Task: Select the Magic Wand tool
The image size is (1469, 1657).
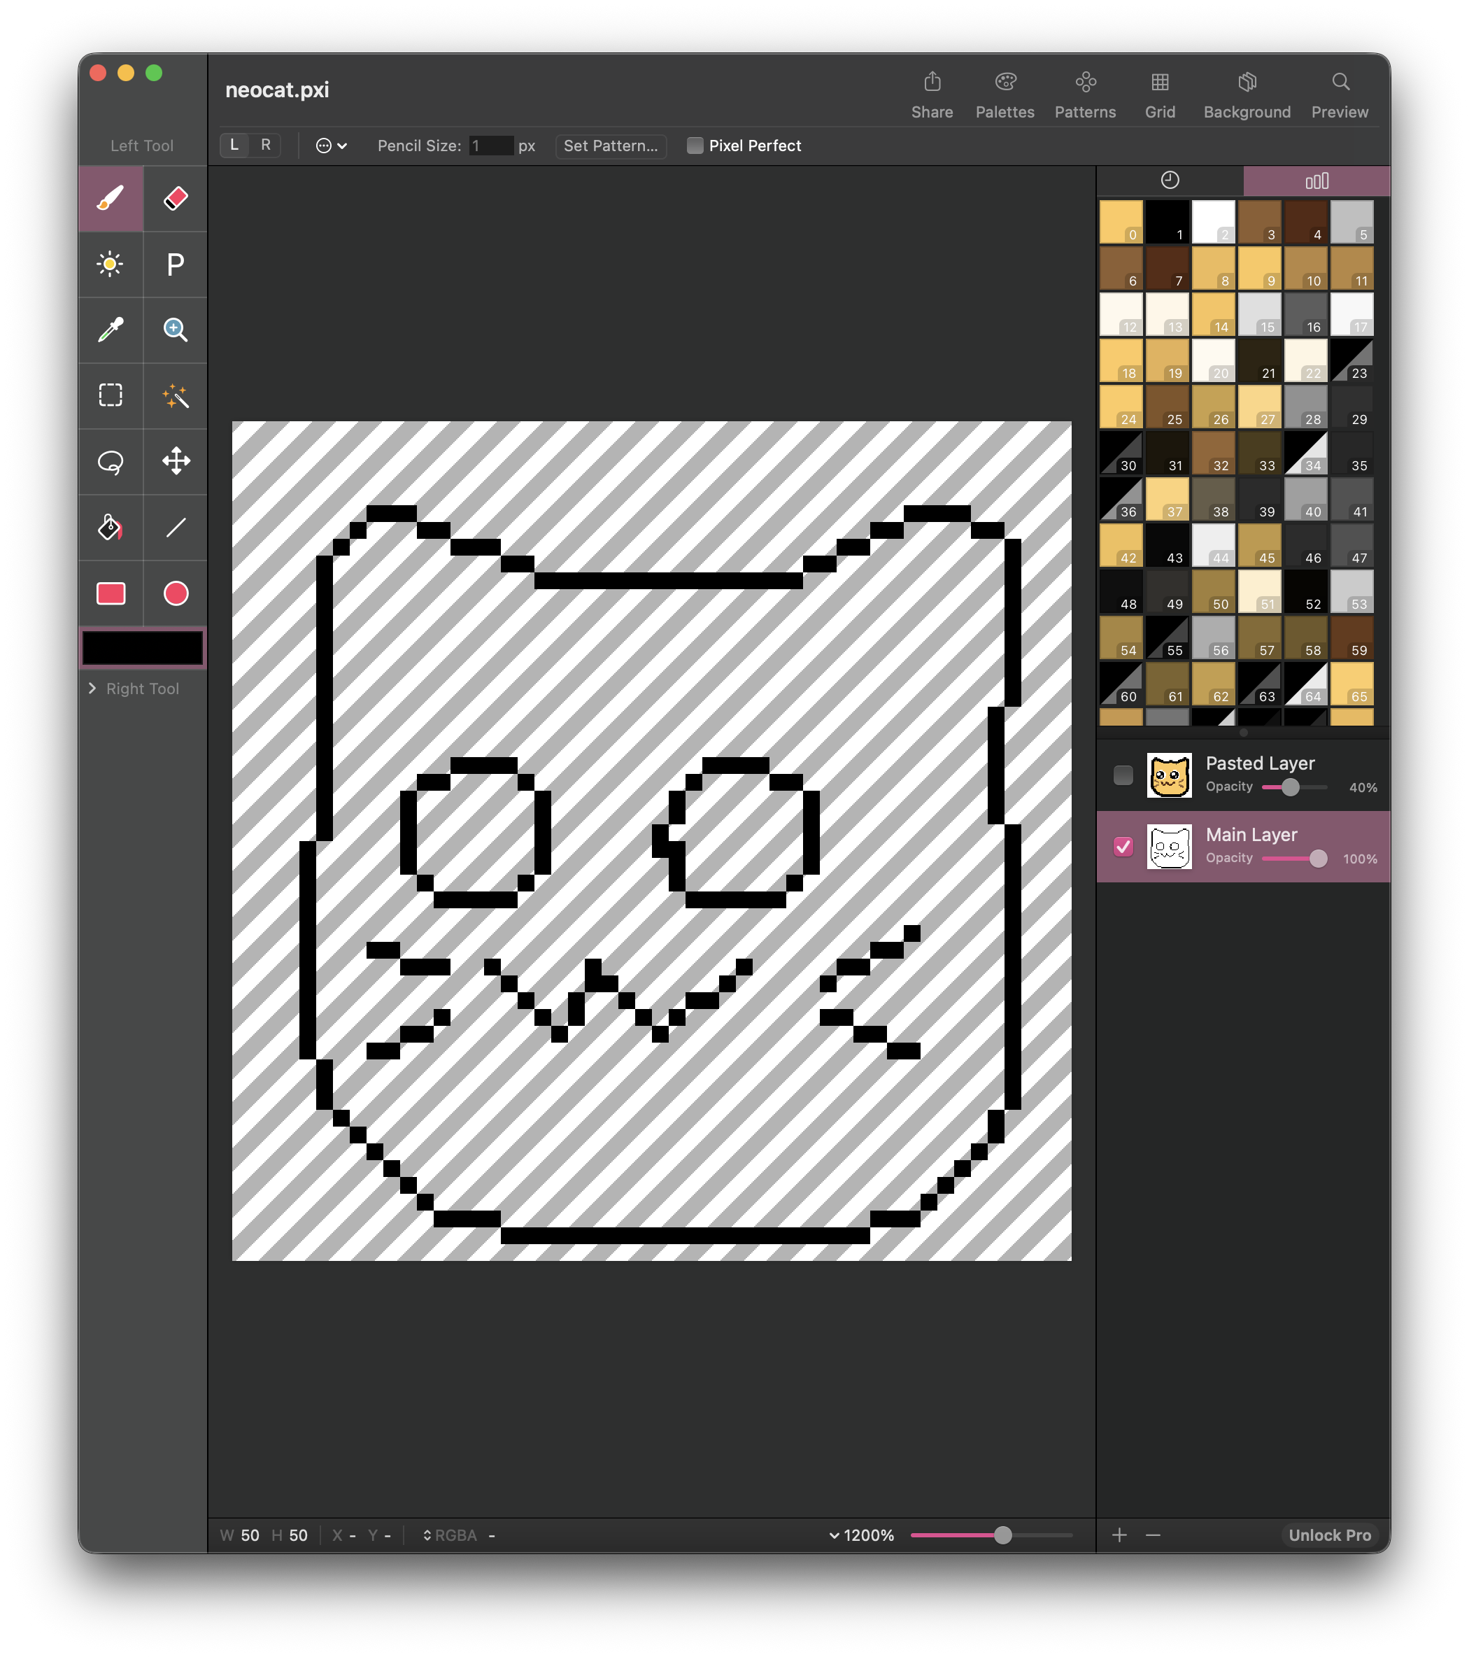Action: tap(176, 395)
